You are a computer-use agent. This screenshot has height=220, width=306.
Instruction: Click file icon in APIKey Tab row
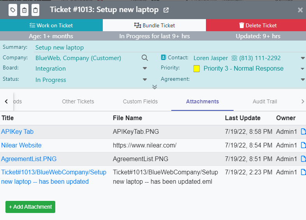tap(303, 131)
